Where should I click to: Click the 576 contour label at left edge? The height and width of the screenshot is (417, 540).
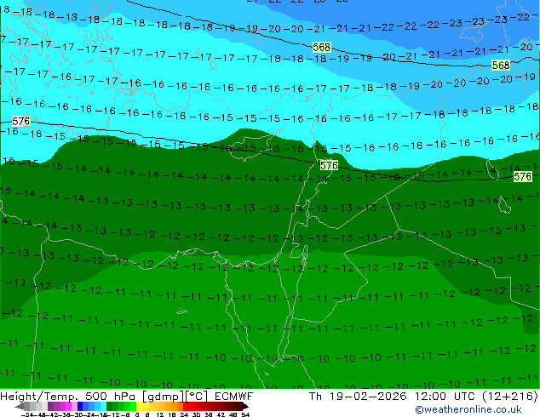21,121
